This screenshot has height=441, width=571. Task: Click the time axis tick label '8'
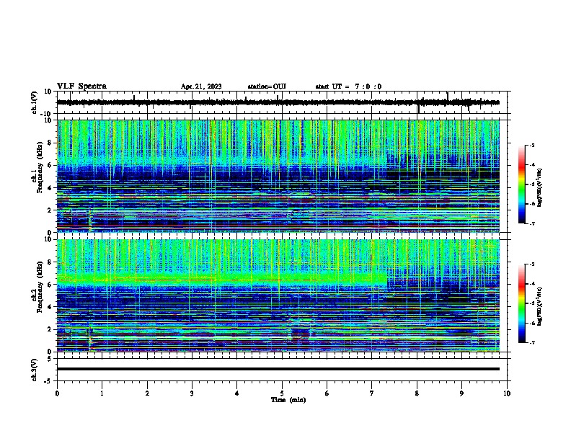click(417, 393)
